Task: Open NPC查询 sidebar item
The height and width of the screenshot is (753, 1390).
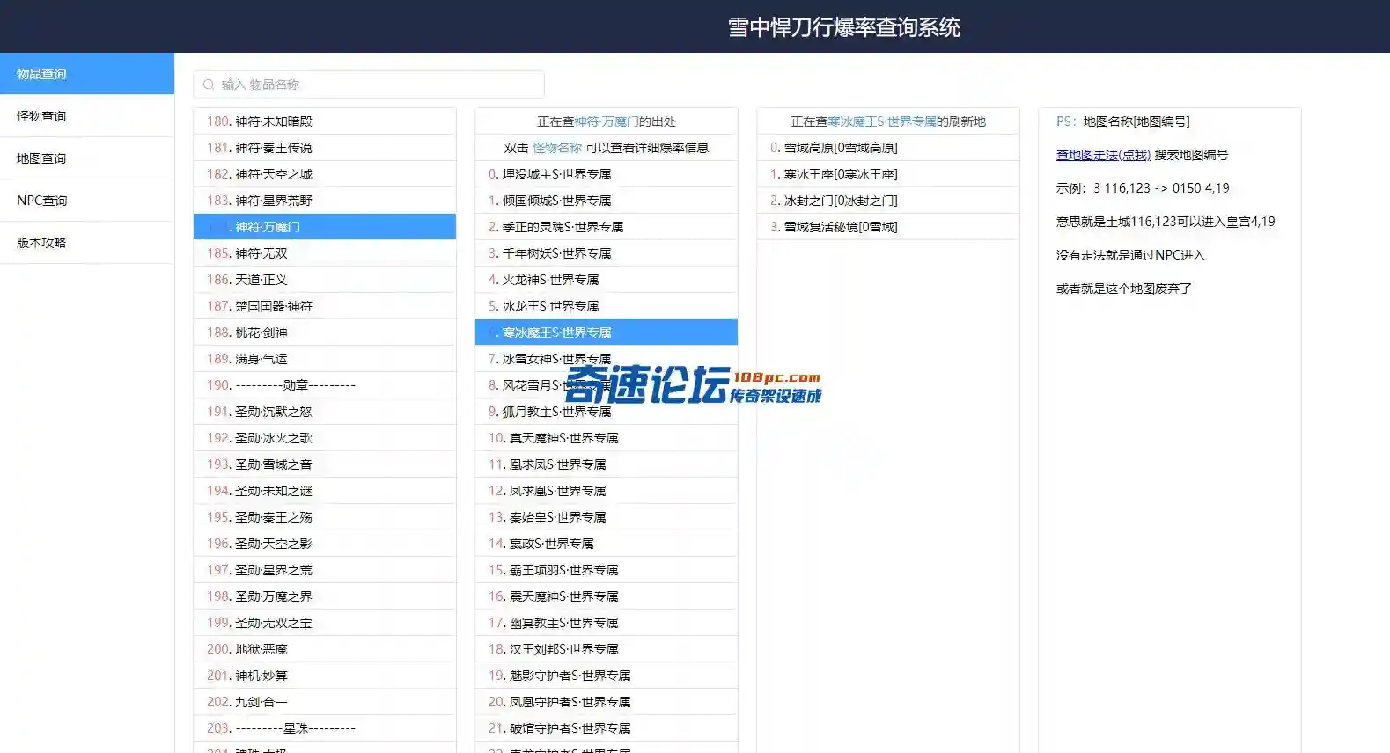Action: (x=87, y=201)
